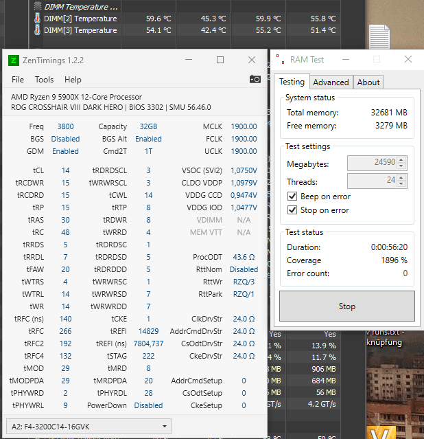Click the CLDO VDDP value 1,0979V
Viewport: 424px width, 439px height.
pos(244,183)
